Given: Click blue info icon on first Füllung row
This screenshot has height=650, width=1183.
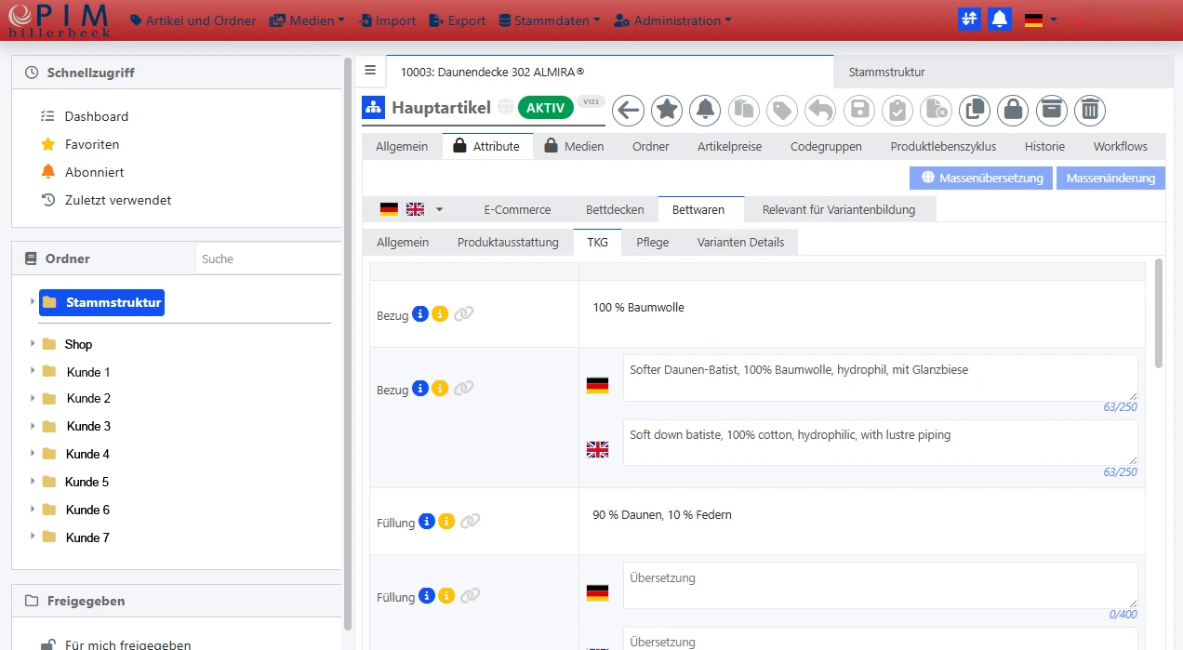Looking at the screenshot, I should pos(427,522).
